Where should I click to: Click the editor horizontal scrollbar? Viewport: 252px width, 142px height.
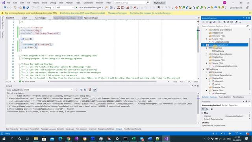point(103,81)
